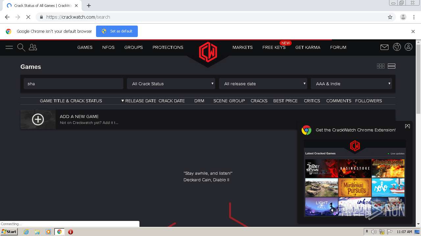Expand the All release date dropdown
Screen dimensions: 421x236
[263, 84]
